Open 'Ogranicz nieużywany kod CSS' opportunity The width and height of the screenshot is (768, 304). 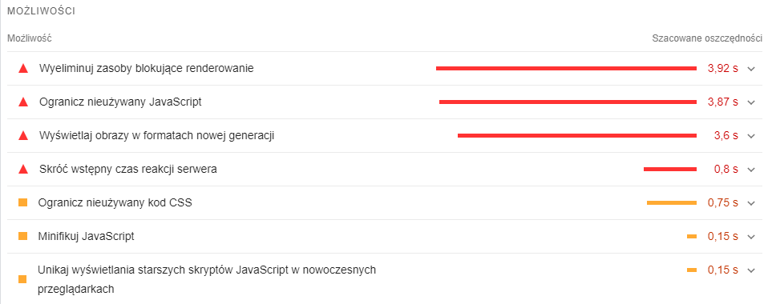click(x=115, y=202)
